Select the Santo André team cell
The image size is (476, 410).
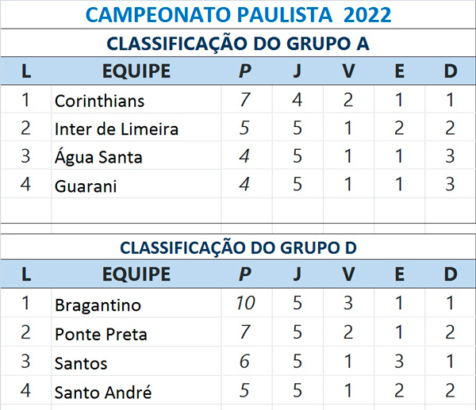point(103,392)
